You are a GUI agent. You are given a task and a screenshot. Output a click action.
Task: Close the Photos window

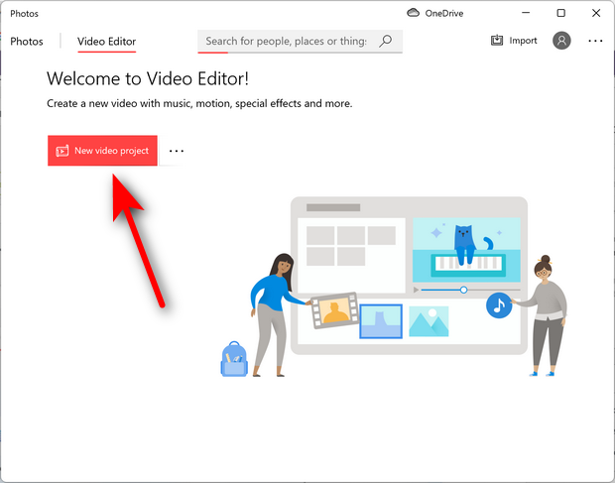596,13
